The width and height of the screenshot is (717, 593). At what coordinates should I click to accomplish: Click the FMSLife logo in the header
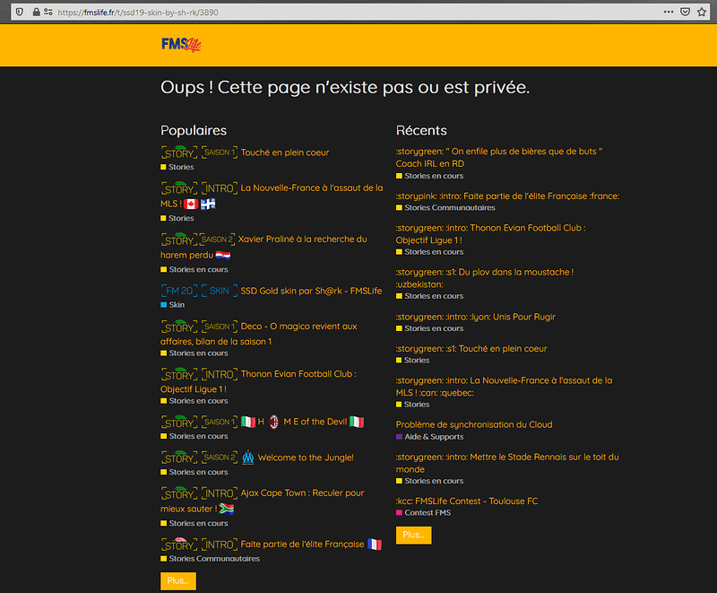click(181, 45)
